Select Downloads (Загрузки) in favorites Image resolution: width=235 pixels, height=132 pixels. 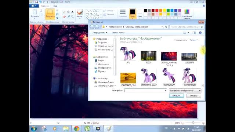102,43
